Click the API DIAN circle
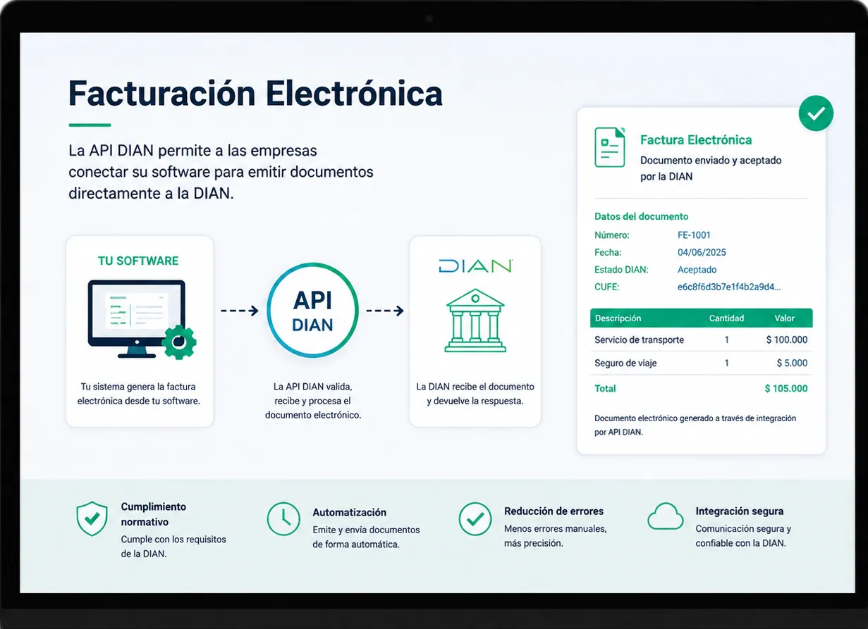 pos(312,311)
